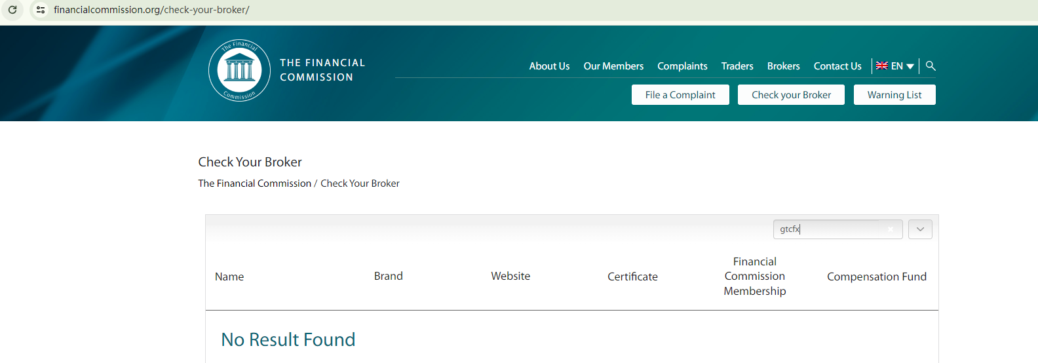Click the Financial Commission round logo
Screen dimensions: 1038x363
coord(239,70)
